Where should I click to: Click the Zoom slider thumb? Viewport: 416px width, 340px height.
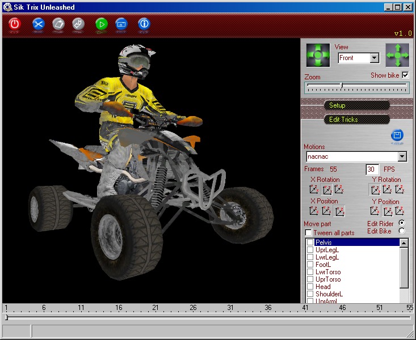click(342, 86)
